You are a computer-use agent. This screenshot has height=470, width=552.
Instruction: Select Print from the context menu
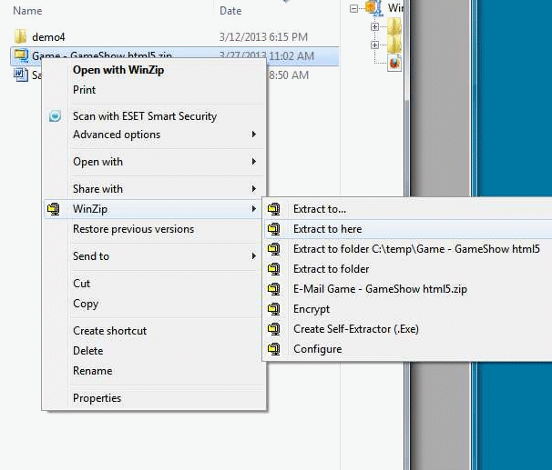pos(84,90)
